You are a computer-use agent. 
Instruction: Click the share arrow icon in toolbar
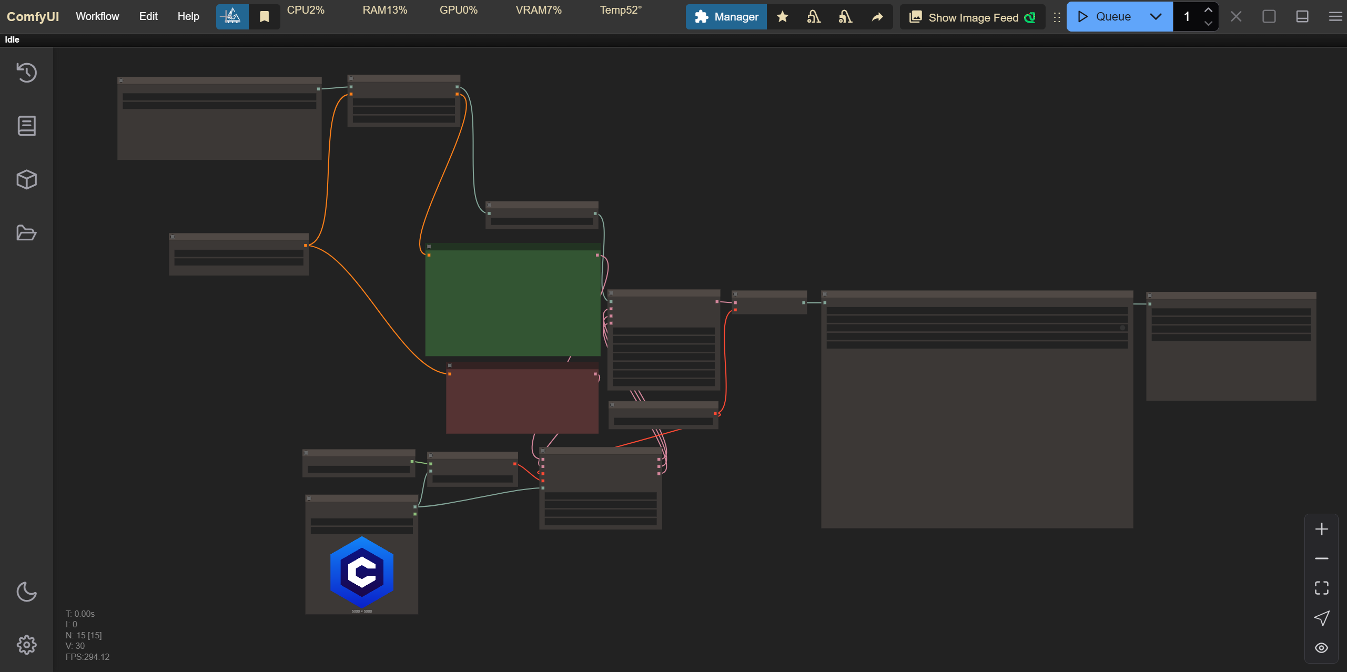point(877,17)
